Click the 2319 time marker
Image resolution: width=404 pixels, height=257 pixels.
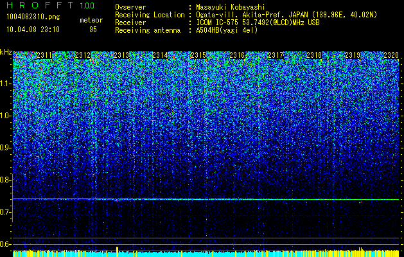353,55
